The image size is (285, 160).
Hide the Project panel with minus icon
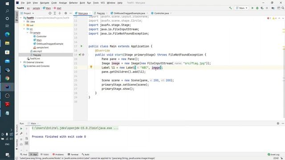tap(70, 13)
